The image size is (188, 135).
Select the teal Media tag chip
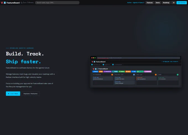[x=115, y=72]
